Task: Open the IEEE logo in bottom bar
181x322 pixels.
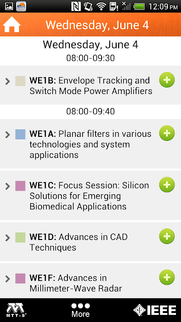Action: (155, 310)
